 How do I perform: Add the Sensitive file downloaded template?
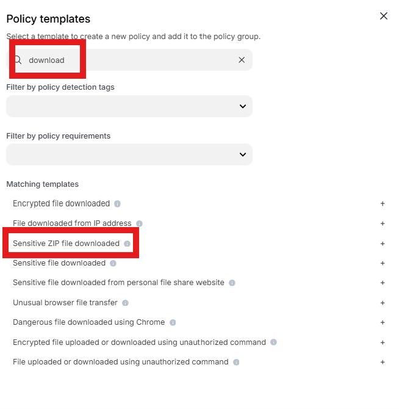383,263
